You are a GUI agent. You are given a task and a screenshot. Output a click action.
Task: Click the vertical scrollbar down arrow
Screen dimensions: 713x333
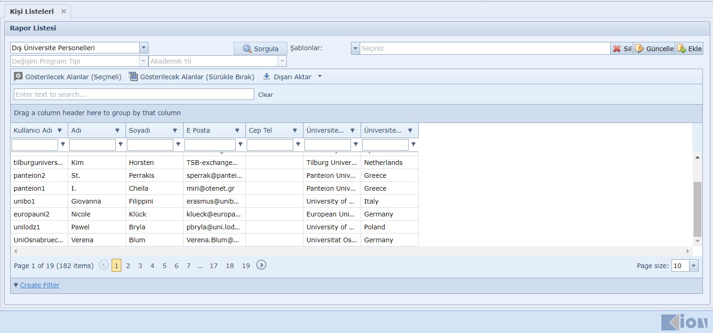click(697, 241)
